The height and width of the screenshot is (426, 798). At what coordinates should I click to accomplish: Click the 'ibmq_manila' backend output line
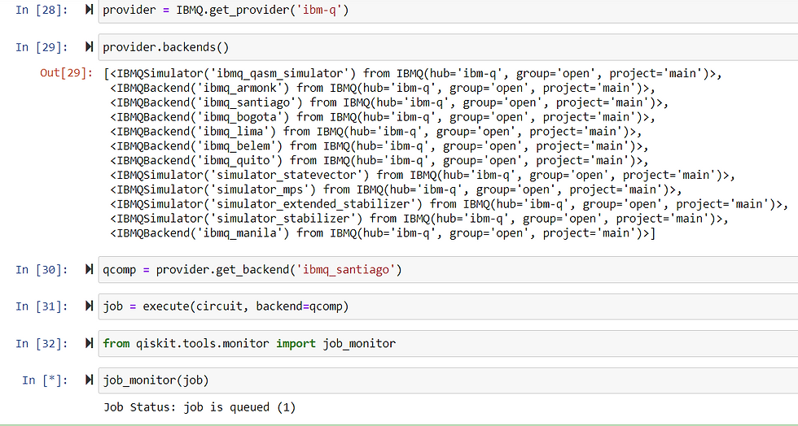coord(383,233)
